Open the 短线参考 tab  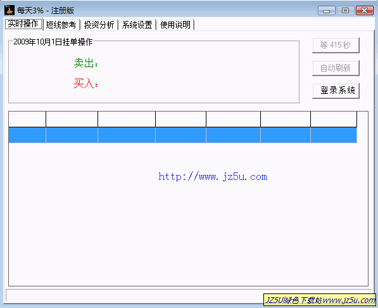coord(61,25)
